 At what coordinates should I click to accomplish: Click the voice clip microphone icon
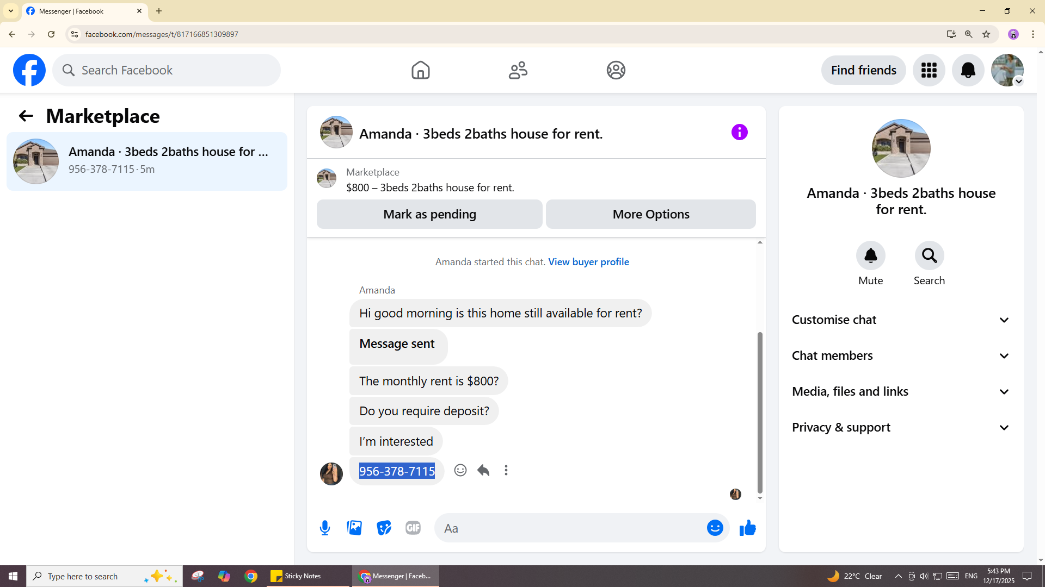pyautogui.click(x=325, y=528)
